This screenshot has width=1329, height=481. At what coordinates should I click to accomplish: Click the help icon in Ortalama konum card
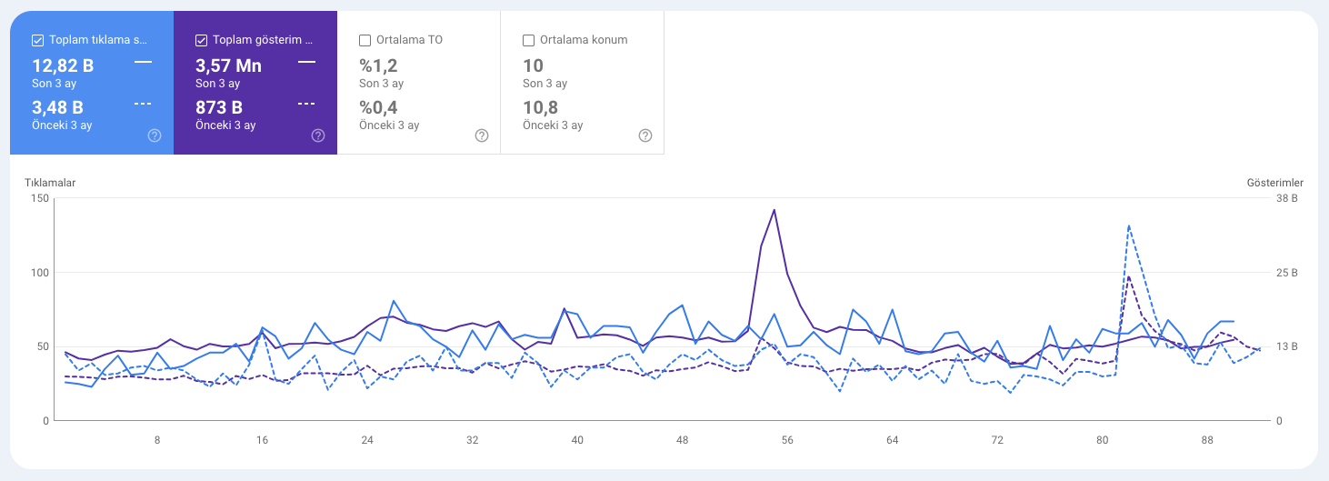pyautogui.click(x=645, y=135)
